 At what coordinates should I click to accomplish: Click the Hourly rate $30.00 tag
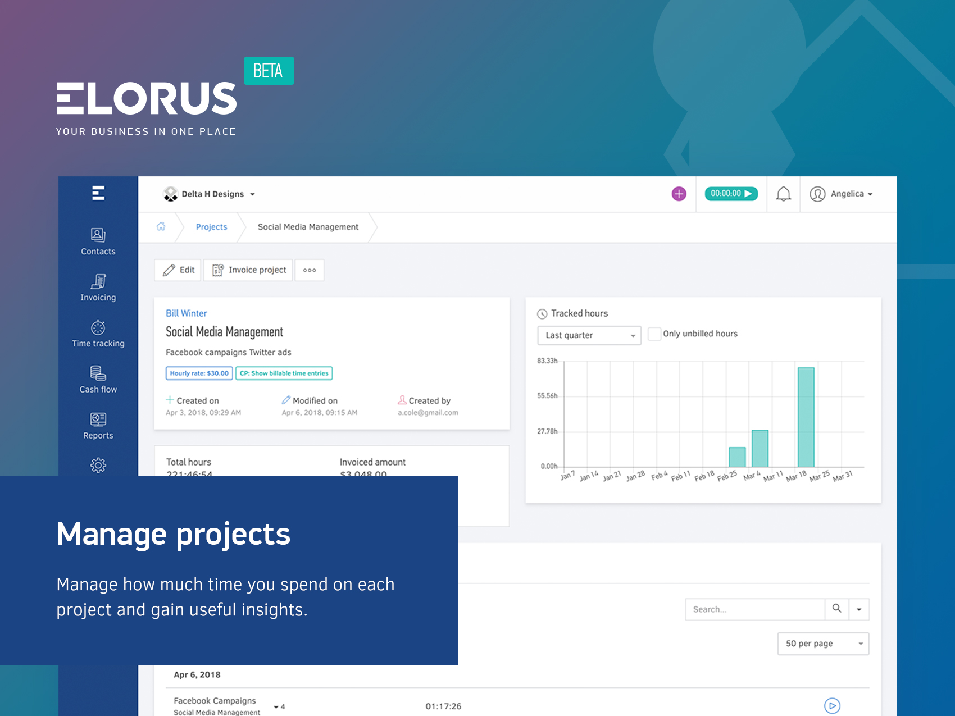[199, 373]
